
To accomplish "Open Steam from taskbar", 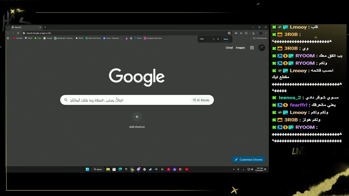I will pos(150,169).
